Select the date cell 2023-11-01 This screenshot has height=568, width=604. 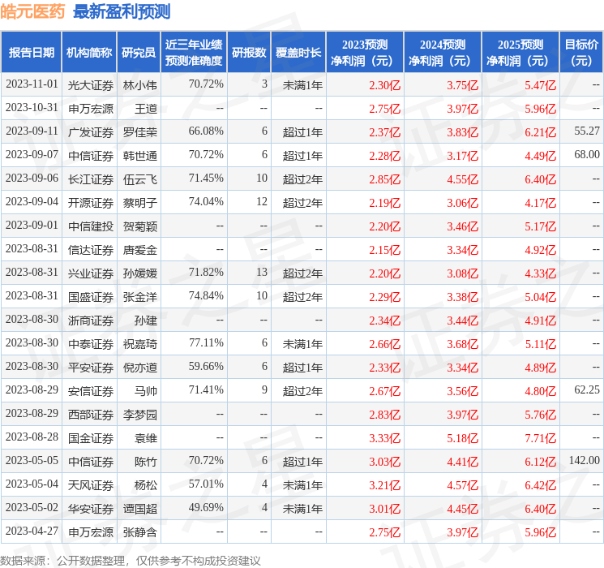(x=32, y=84)
